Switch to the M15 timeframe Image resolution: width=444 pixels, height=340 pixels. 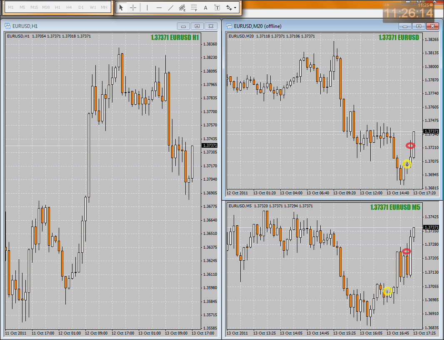34,8
